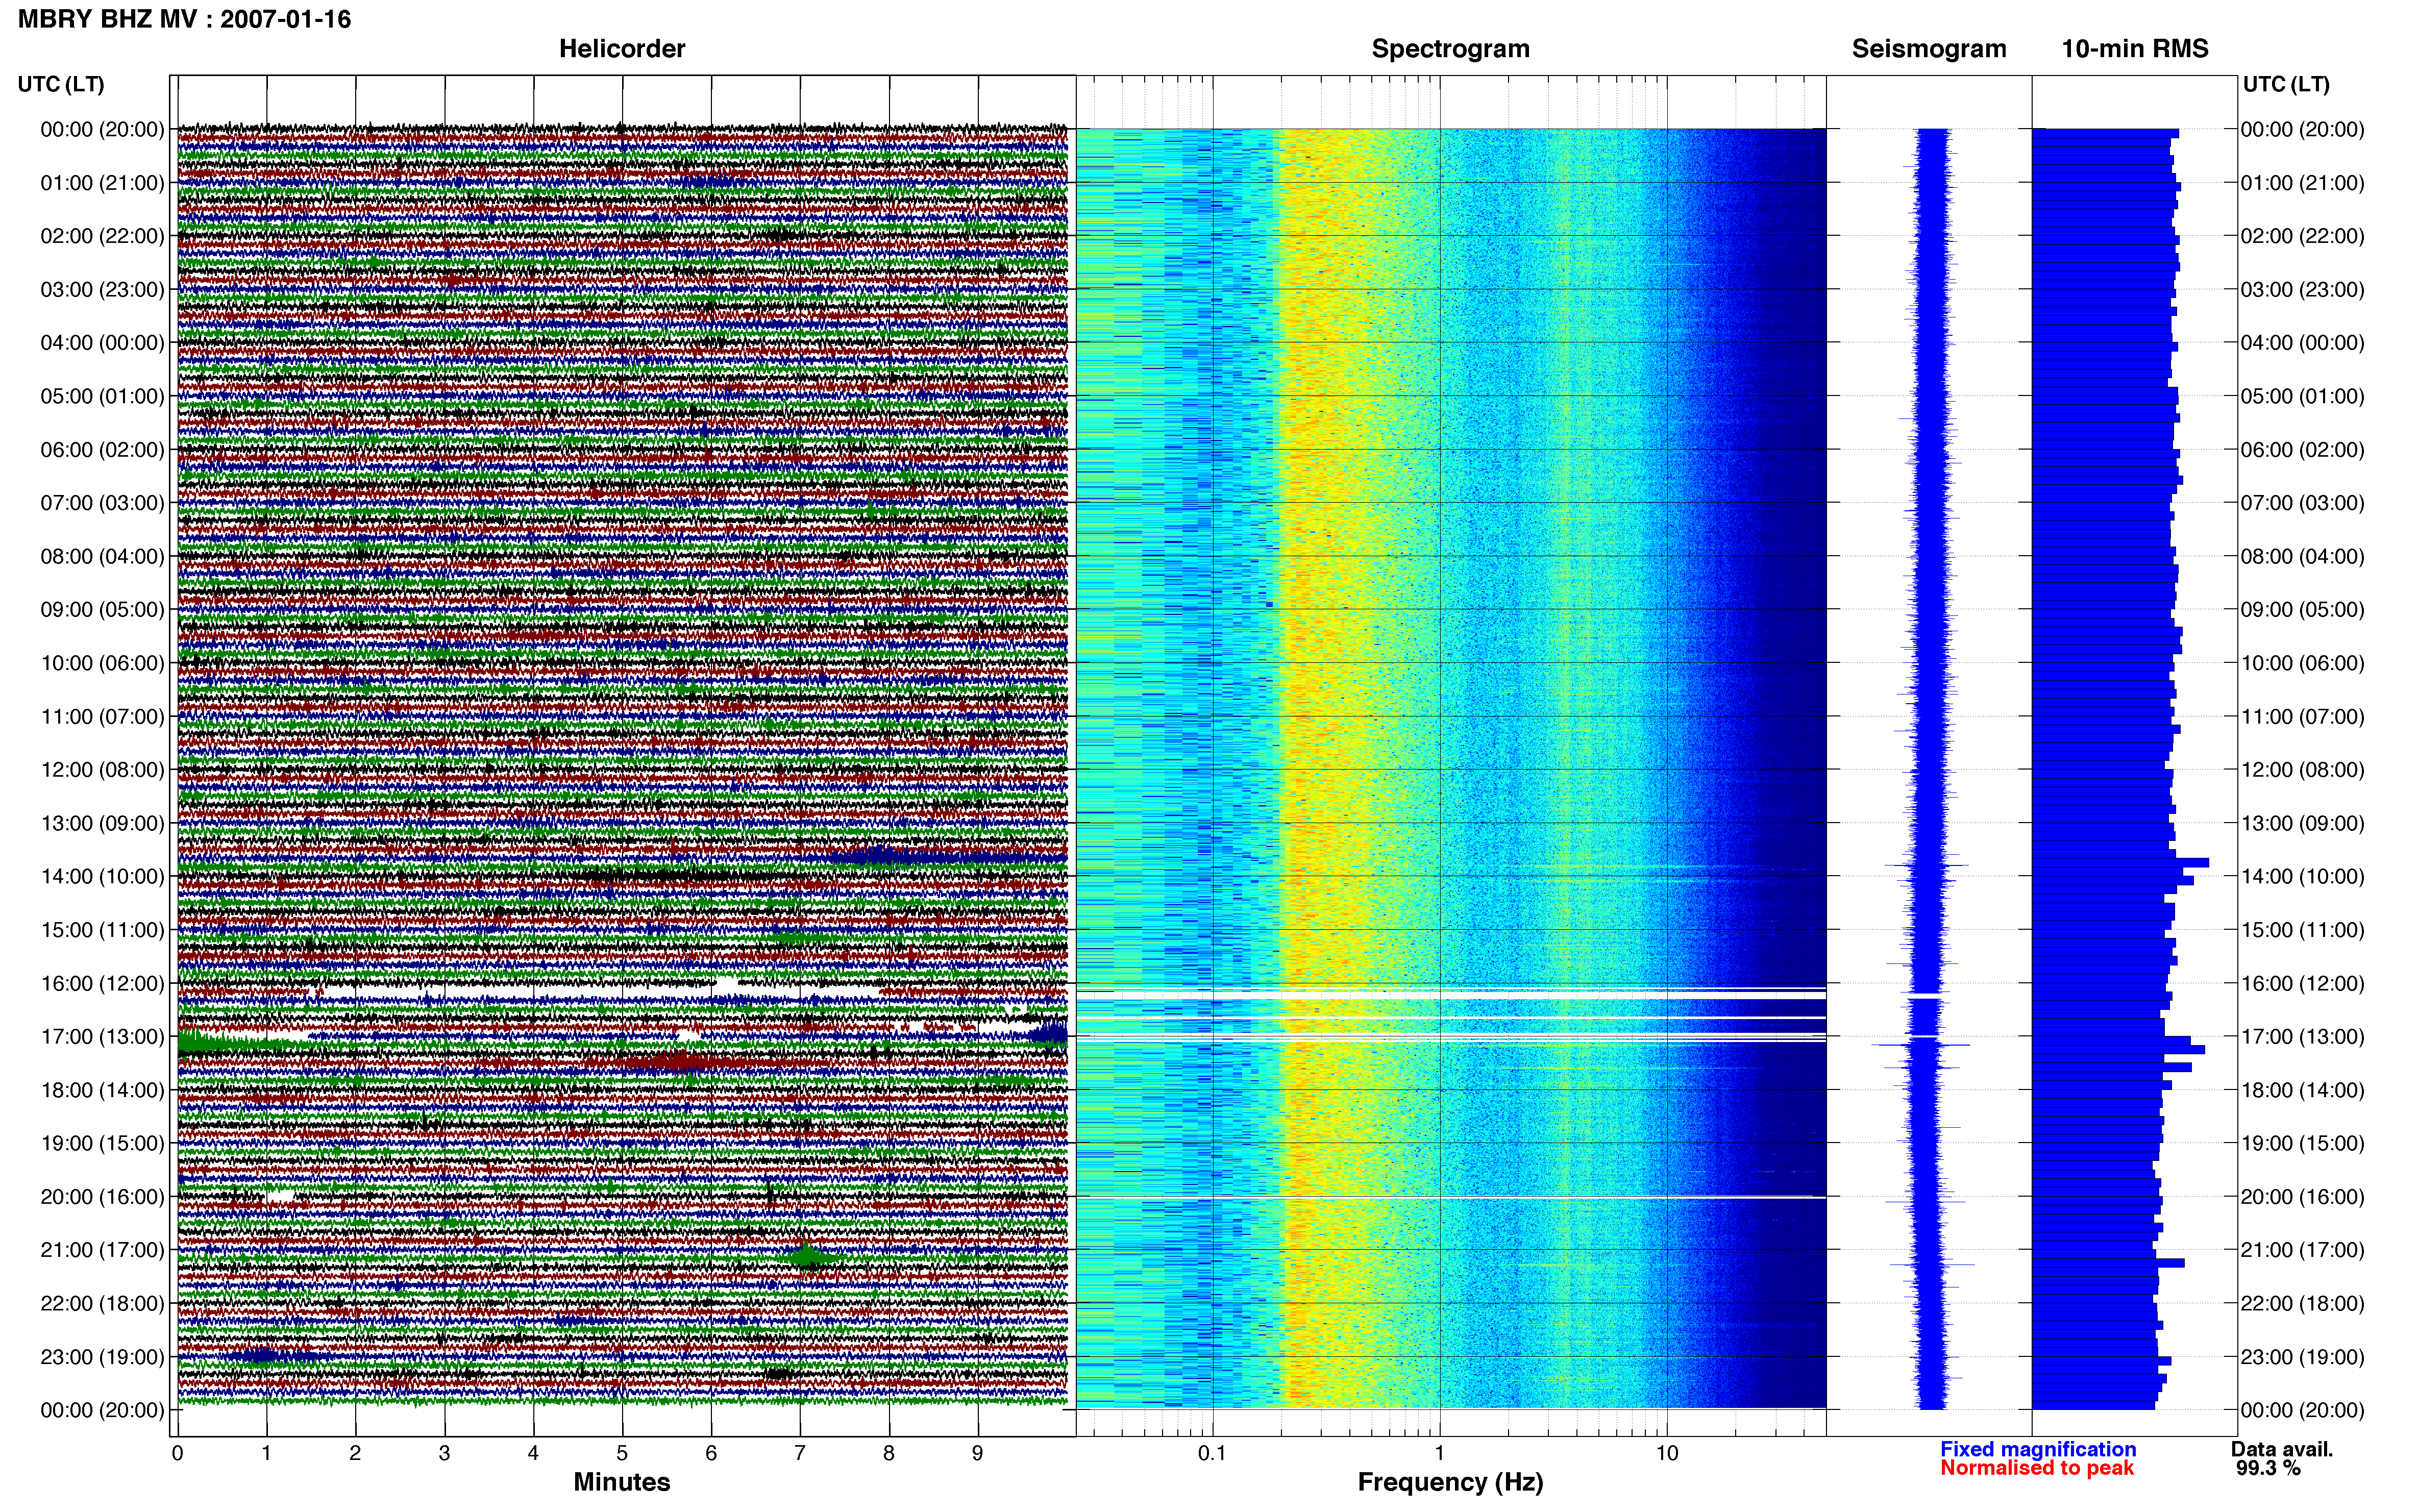2419x1512 pixels.
Task: Click right time label '12:00 (08:00)'
Action: point(2302,770)
